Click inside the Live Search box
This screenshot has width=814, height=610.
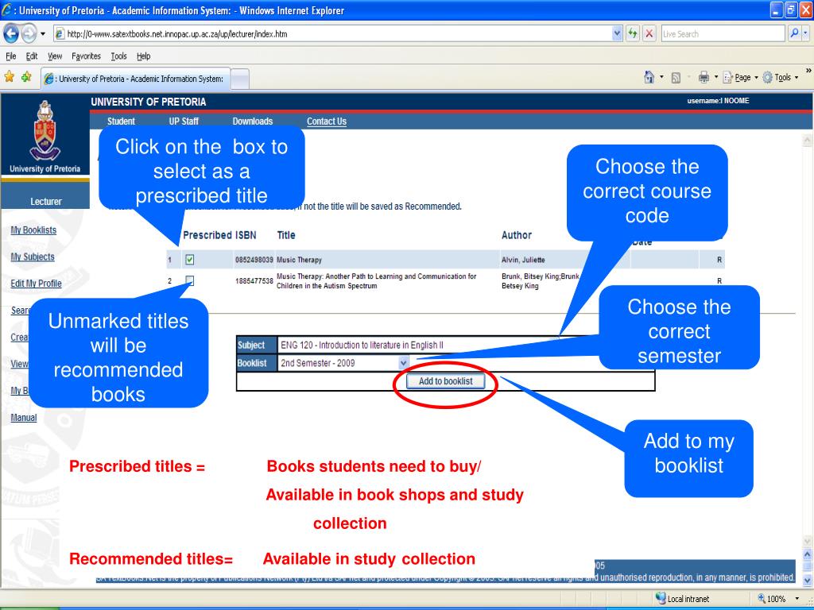click(x=723, y=33)
